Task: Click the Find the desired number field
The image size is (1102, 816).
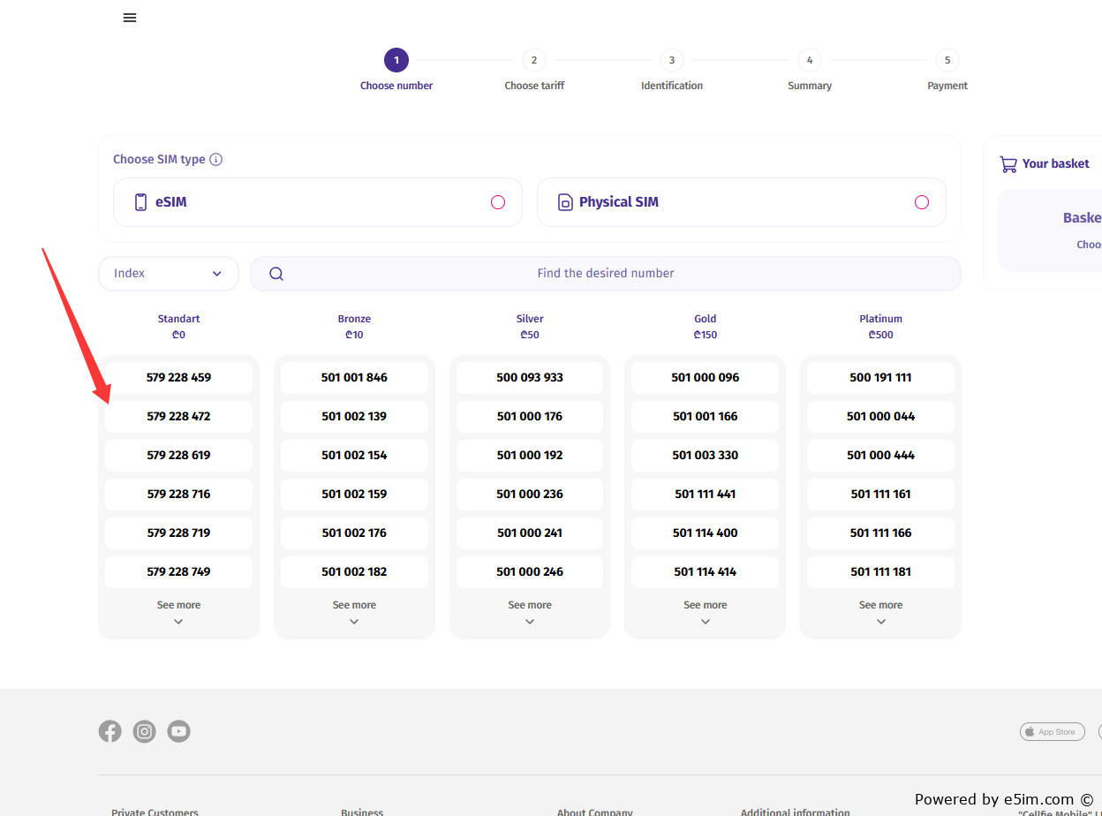Action: (606, 274)
